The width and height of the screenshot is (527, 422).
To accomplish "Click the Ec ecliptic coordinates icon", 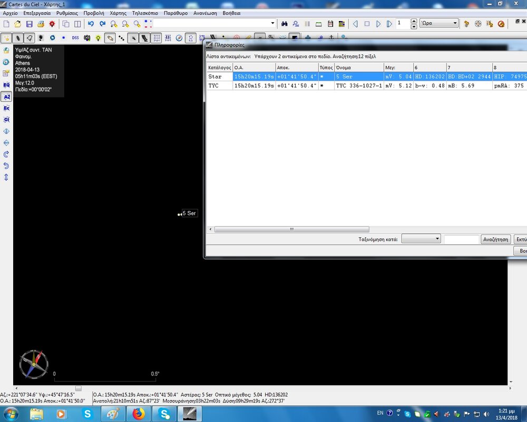I will 6,108.
